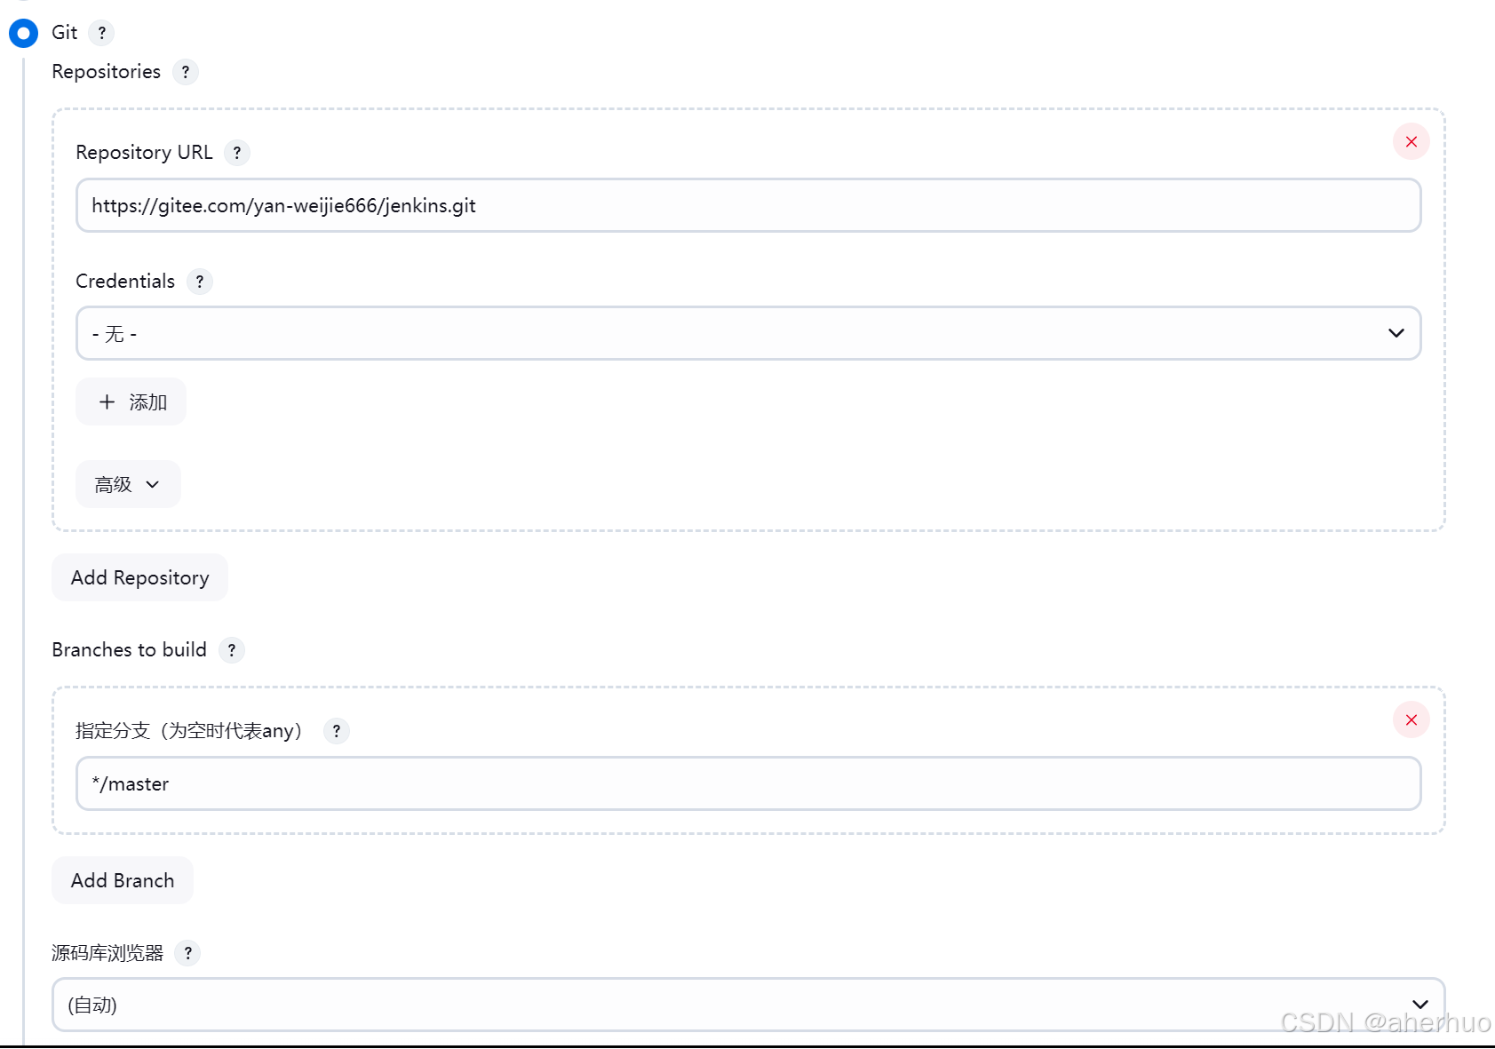Expand the 高级 advanced options

(128, 484)
